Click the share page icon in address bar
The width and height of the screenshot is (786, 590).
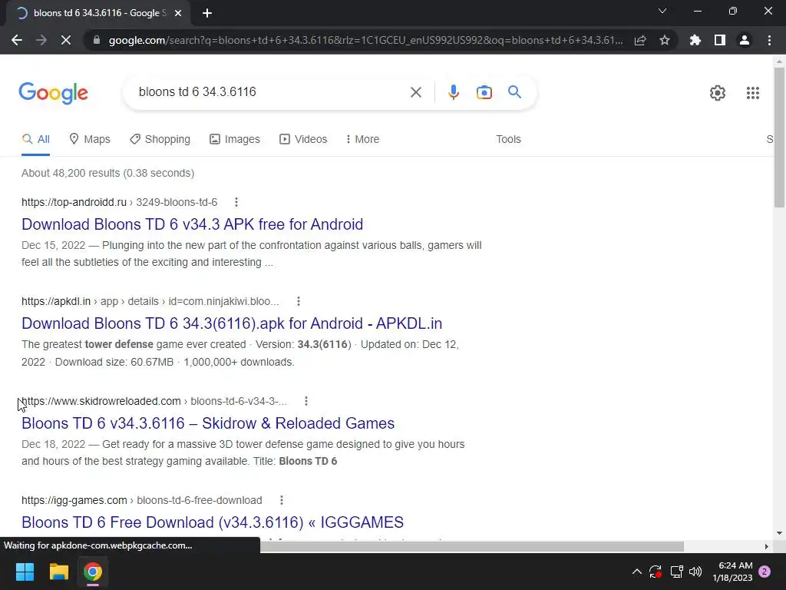tap(640, 40)
